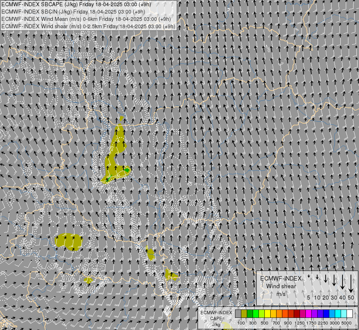Click the 30 m/s wind shear legend arrow
359x330 pixels.
(334, 280)
